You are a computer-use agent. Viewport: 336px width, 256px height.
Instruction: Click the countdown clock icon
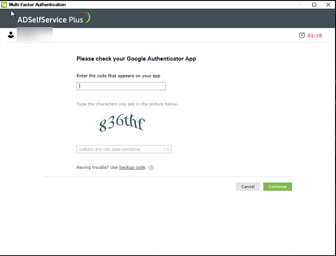tap(302, 35)
